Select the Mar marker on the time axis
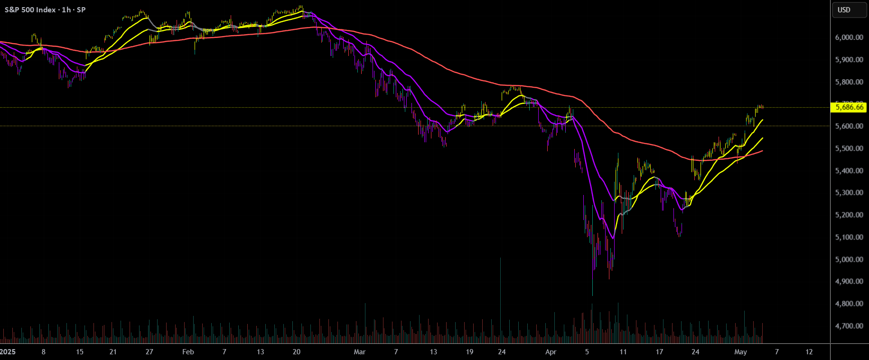Image resolution: width=869 pixels, height=360 pixels. (360, 352)
